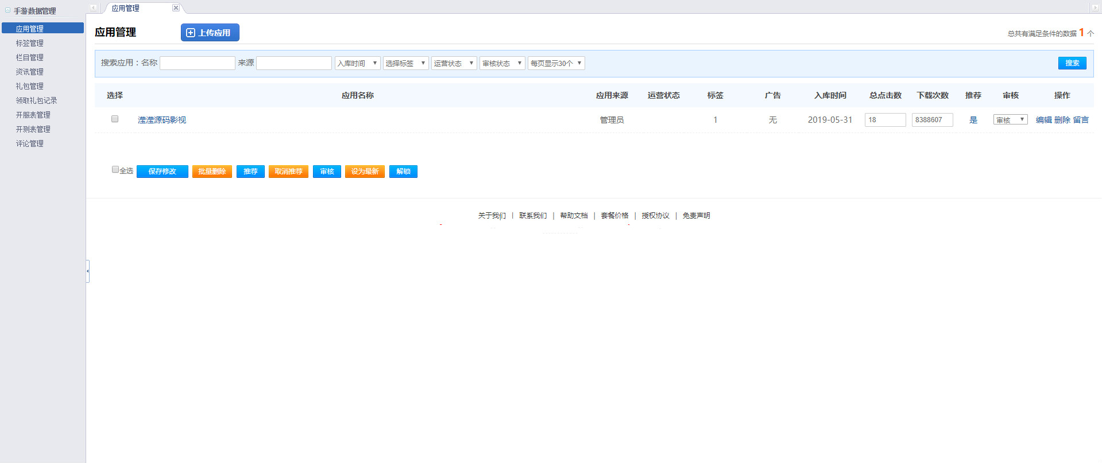Collapse the 手游数据管理 tree node

coord(7,10)
